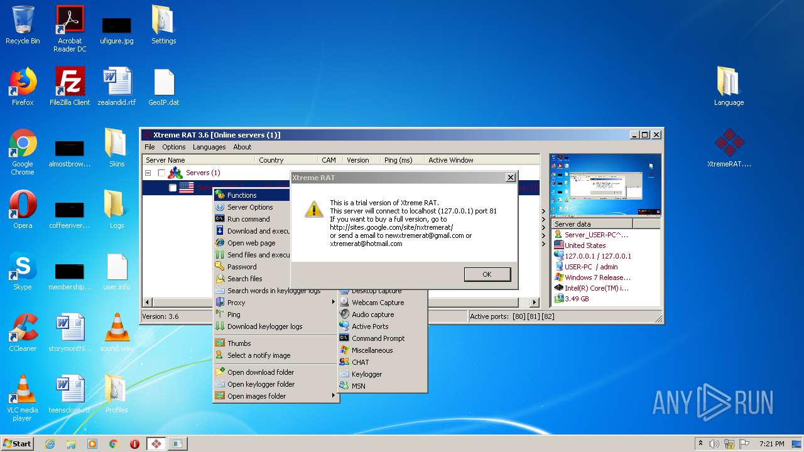
Task: Open the About menu
Action: click(242, 147)
